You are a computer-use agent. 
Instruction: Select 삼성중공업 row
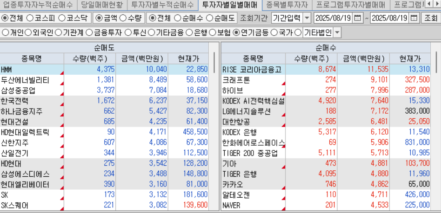coord(104,90)
